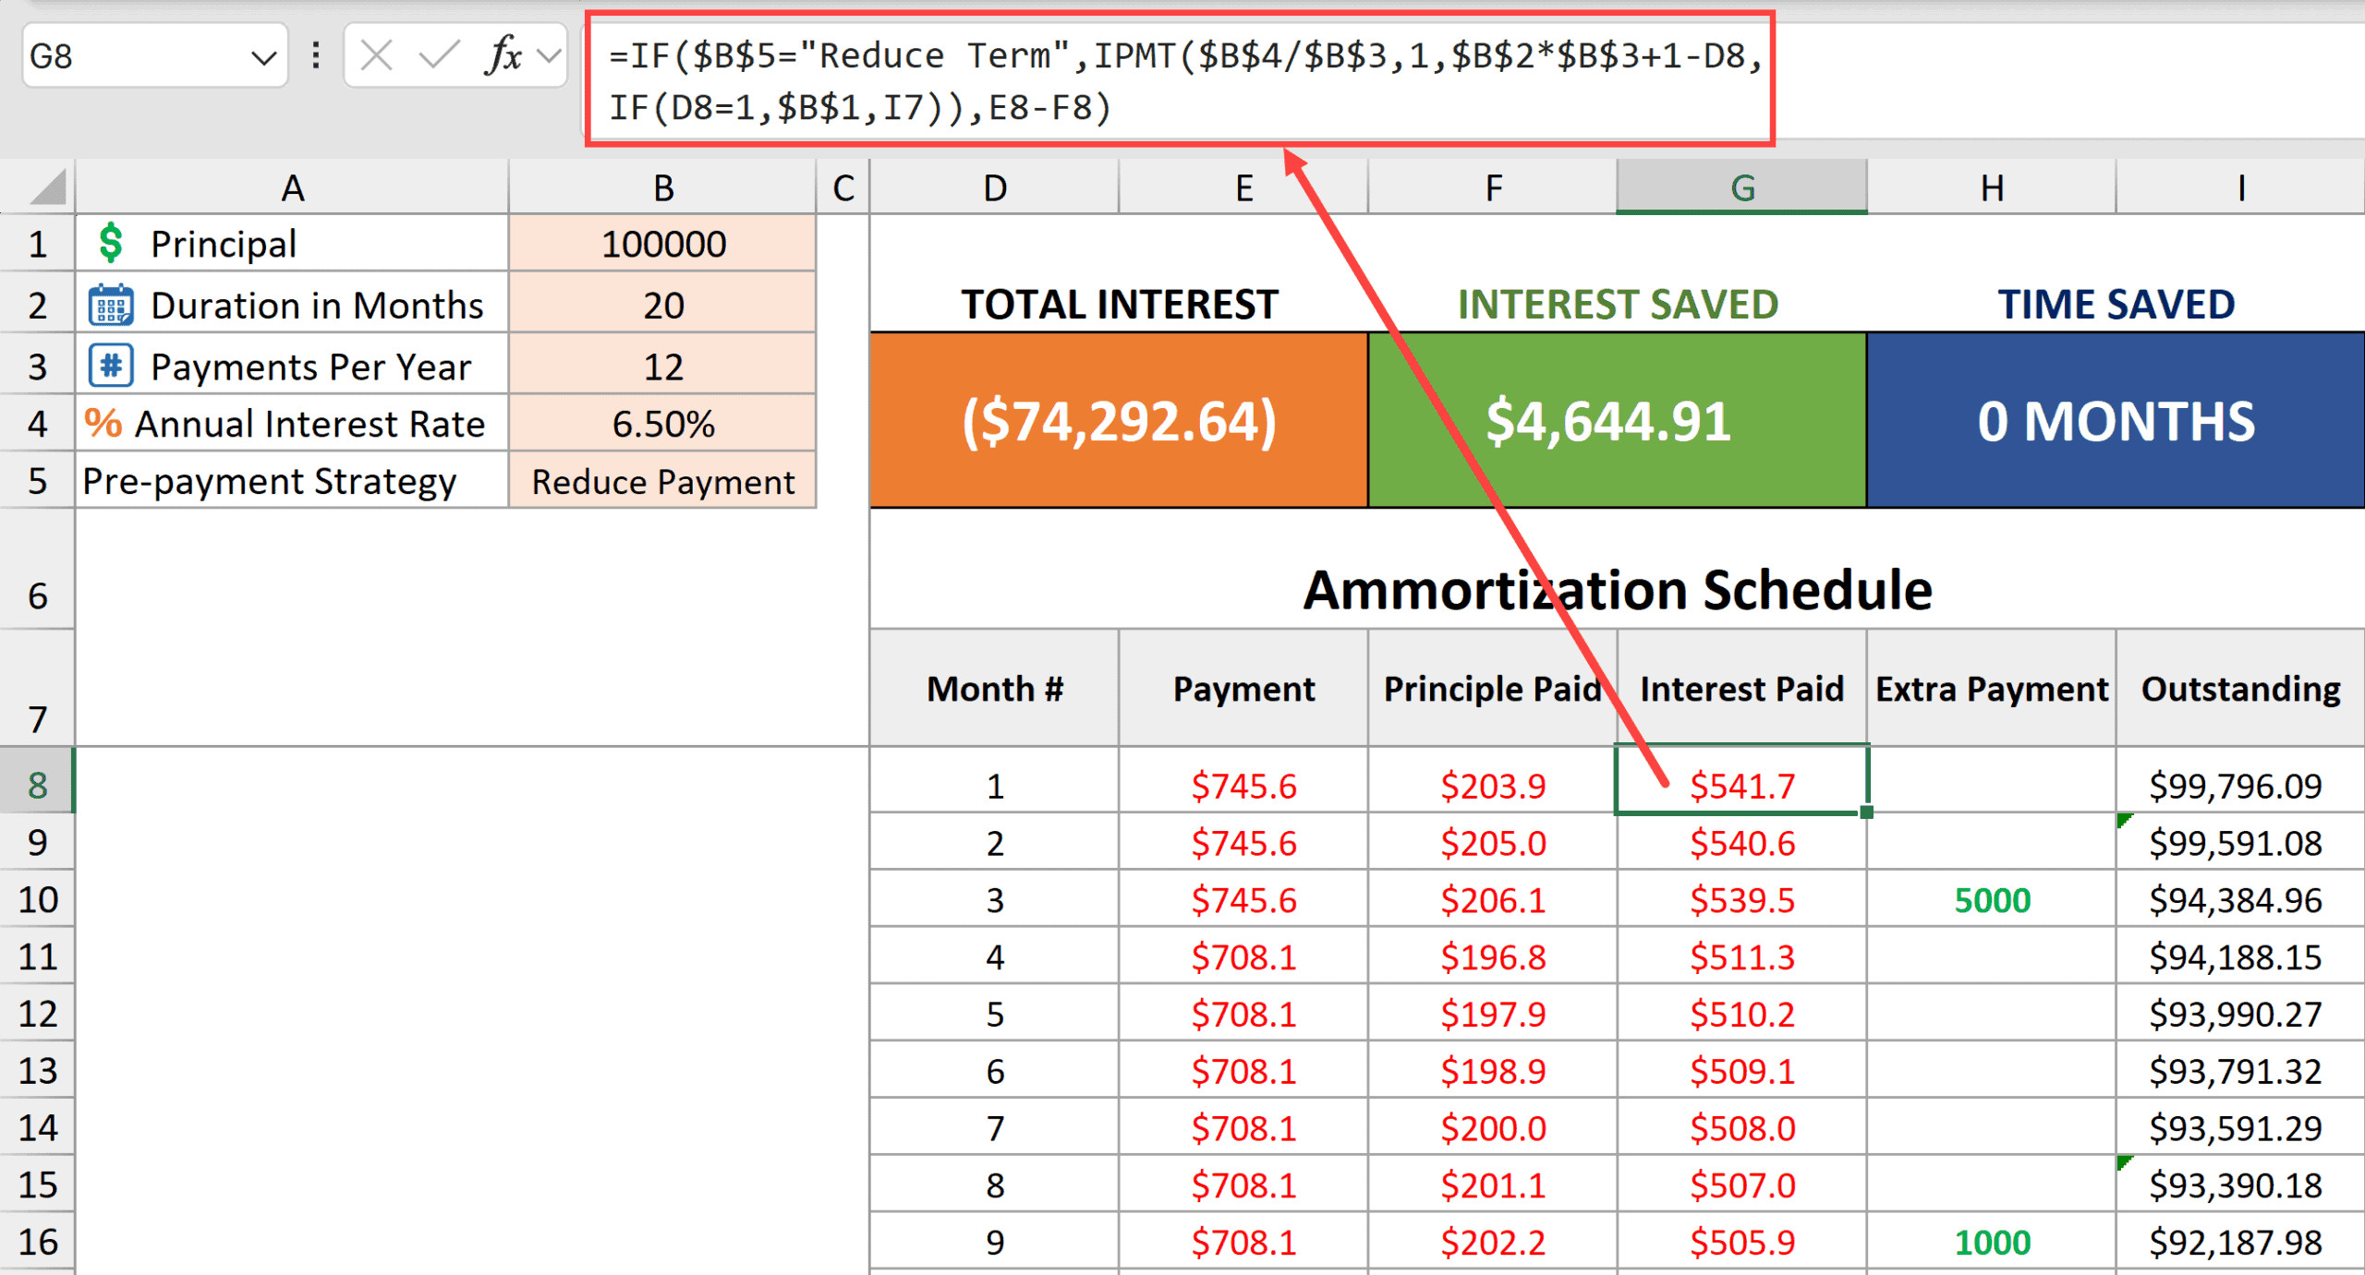The width and height of the screenshot is (2365, 1275).
Task: Select the 5000 extra payment cell
Action: coord(1991,899)
